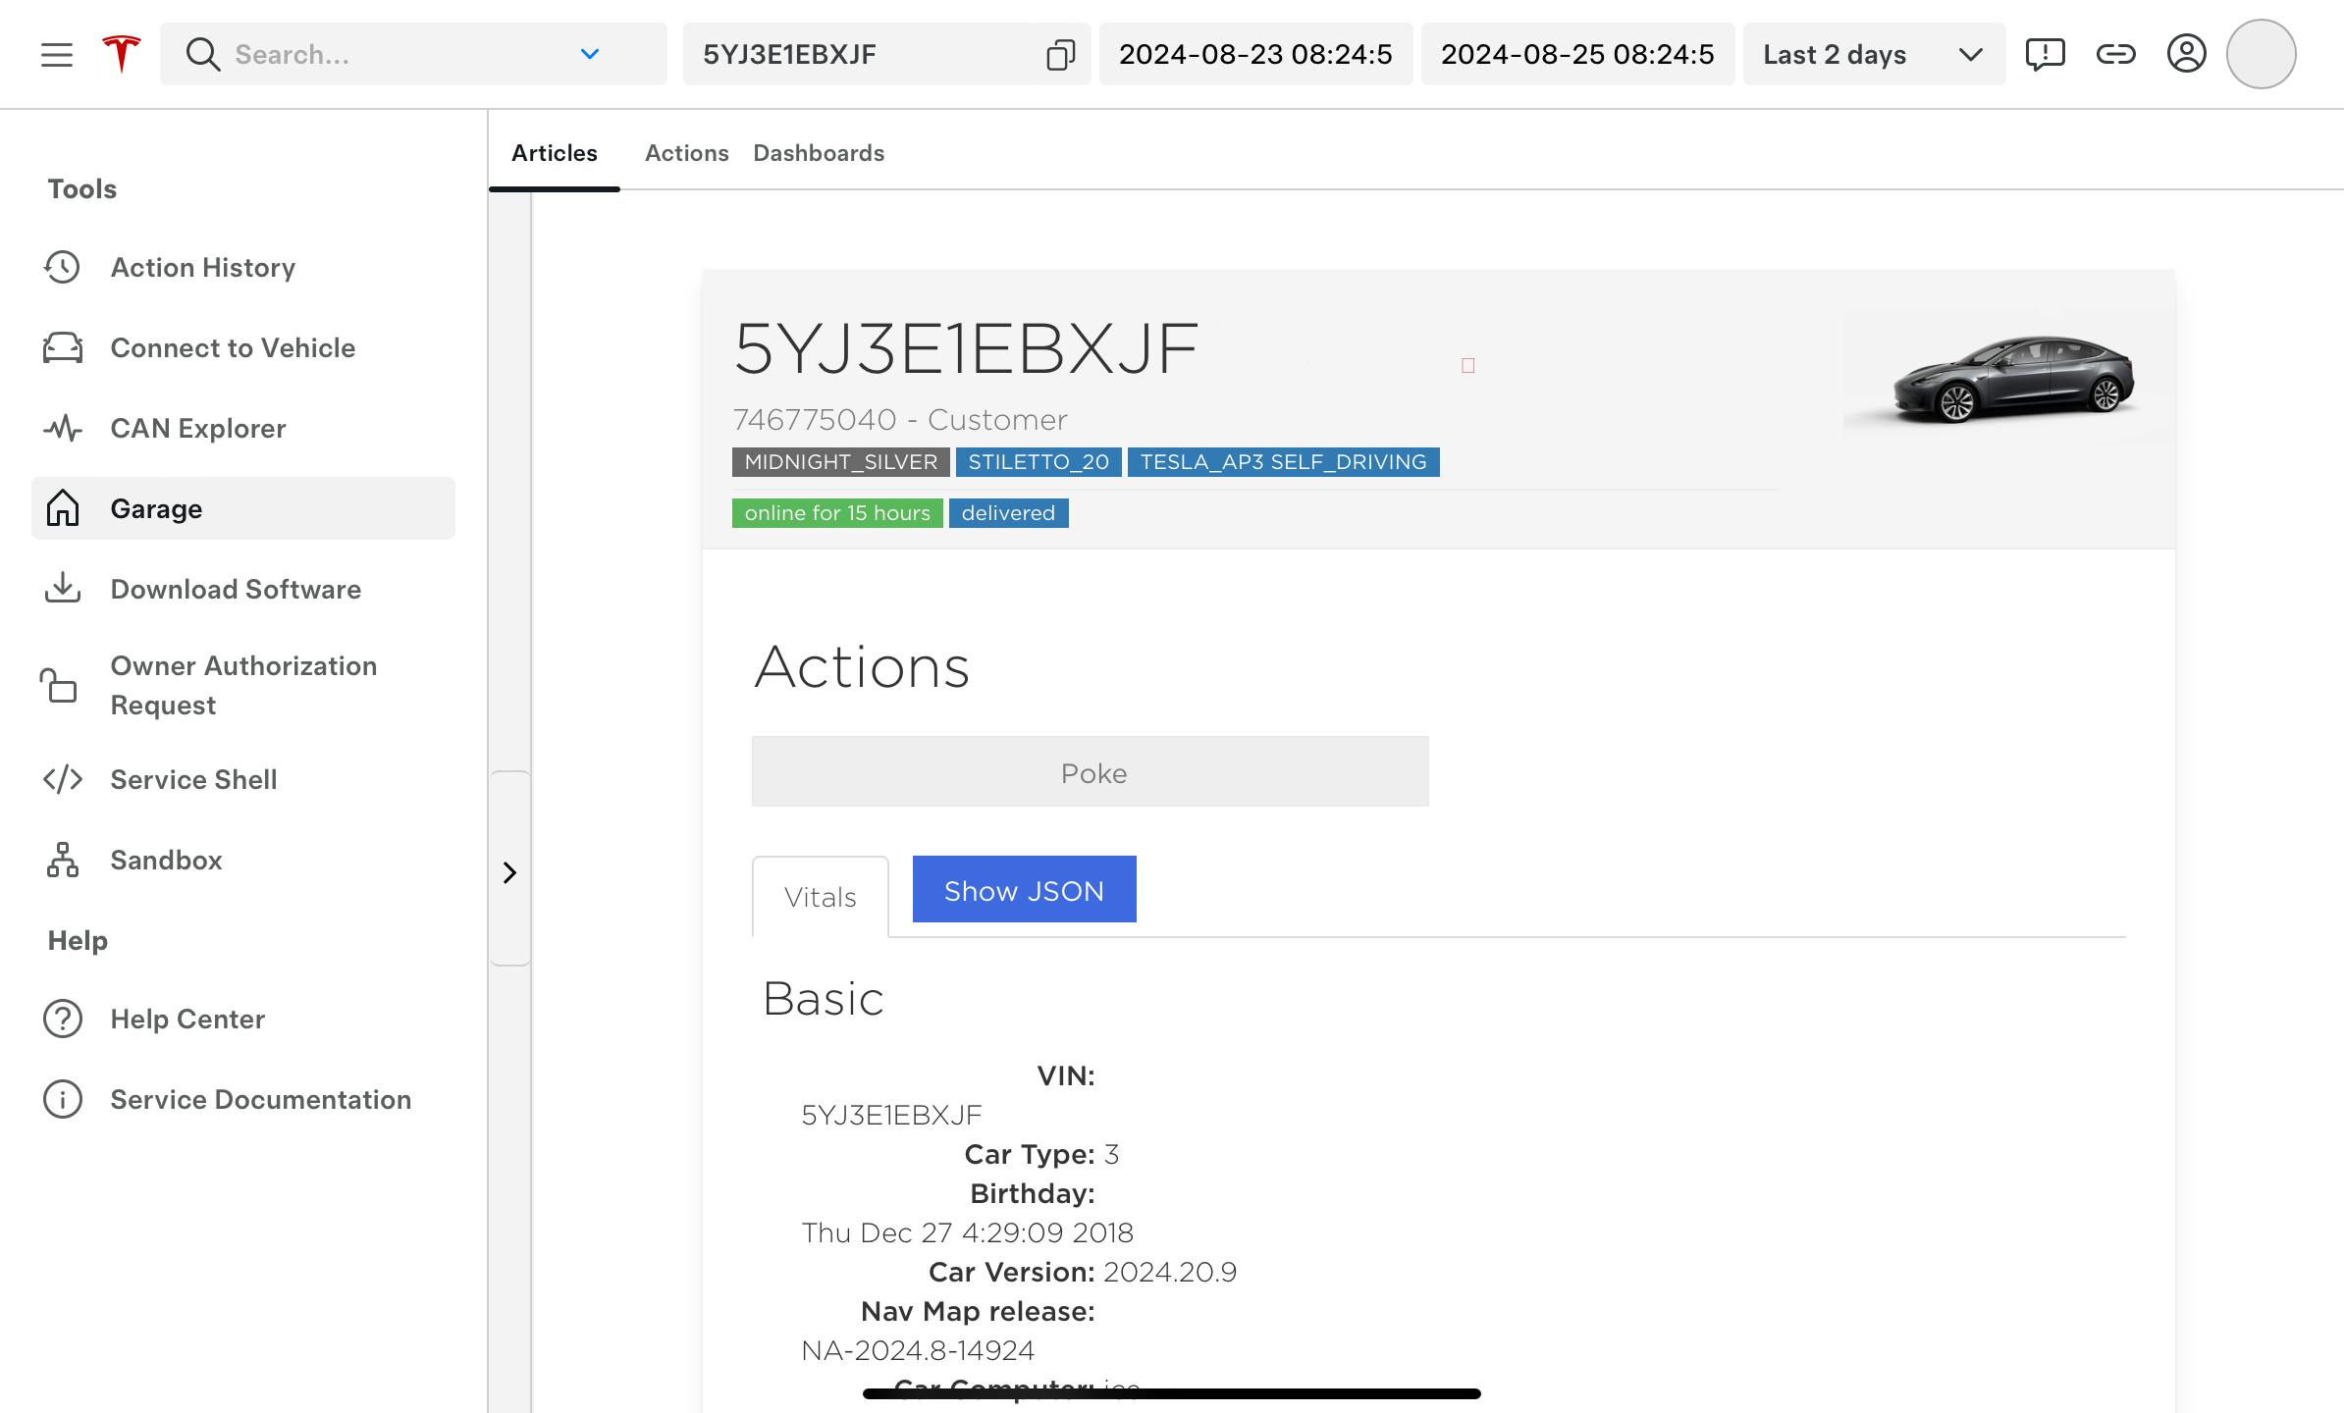Click the Model 3 vehicle thumbnail
2344x1413 pixels.
2009,378
